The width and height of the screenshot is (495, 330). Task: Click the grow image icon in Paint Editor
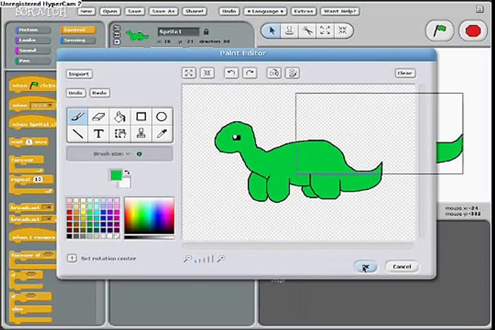(x=189, y=73)
